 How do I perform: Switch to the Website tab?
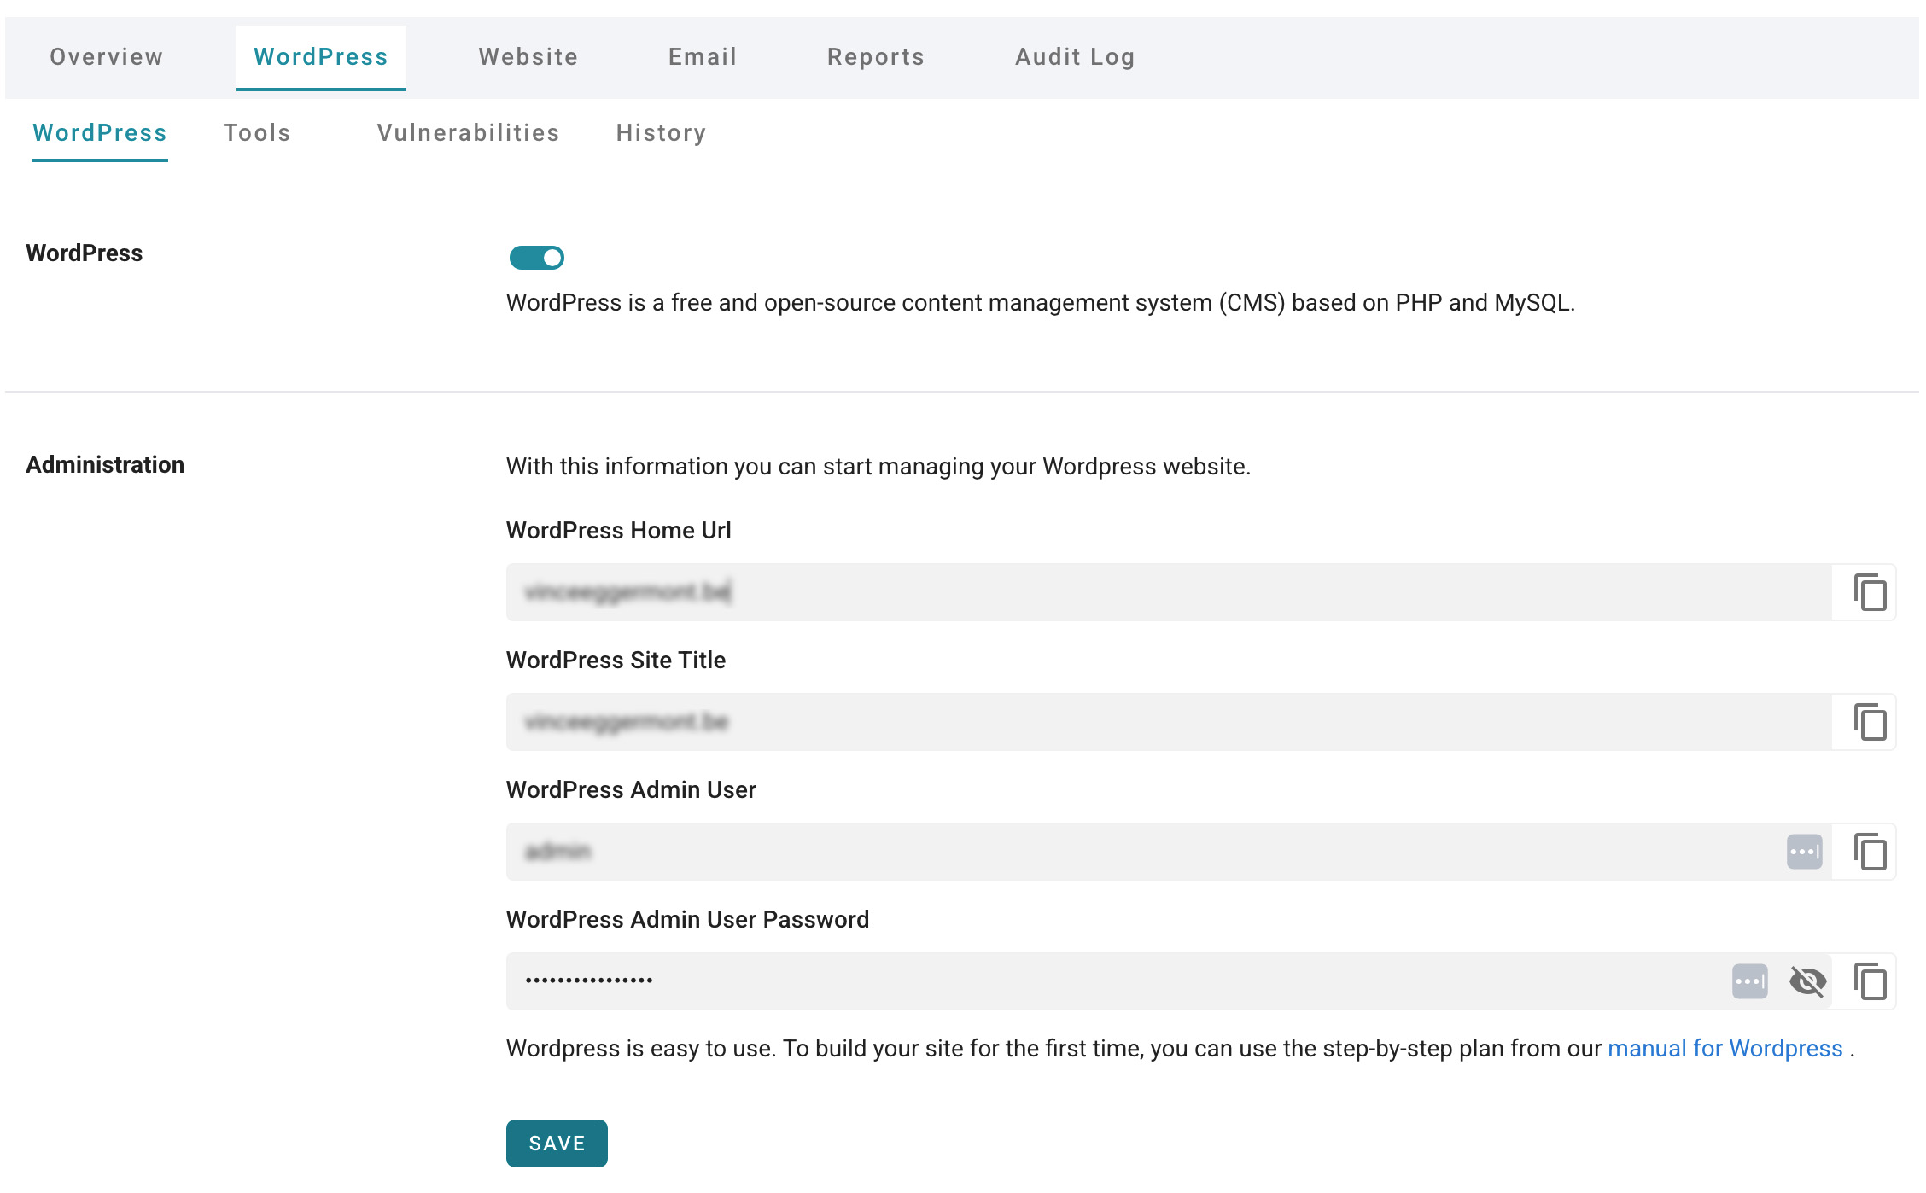click(x=528, y=57)
